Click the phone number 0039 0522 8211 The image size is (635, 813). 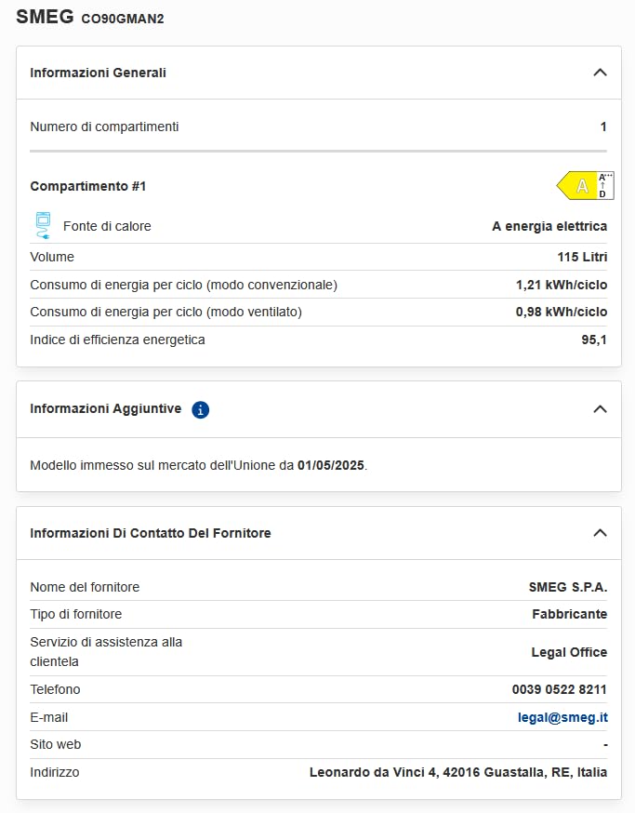560,689
